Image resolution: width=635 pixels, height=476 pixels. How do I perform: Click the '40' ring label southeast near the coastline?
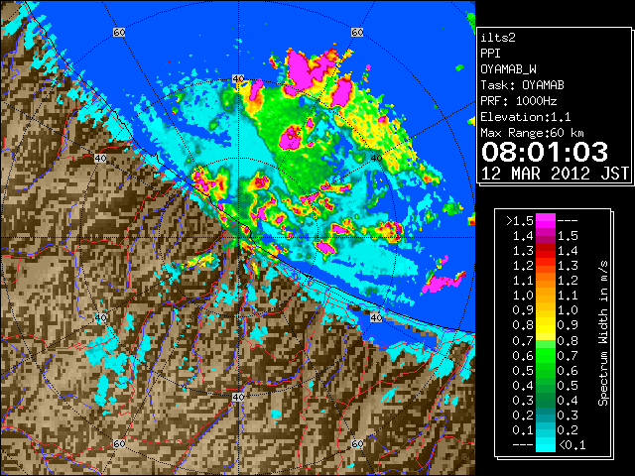point(376,317)
